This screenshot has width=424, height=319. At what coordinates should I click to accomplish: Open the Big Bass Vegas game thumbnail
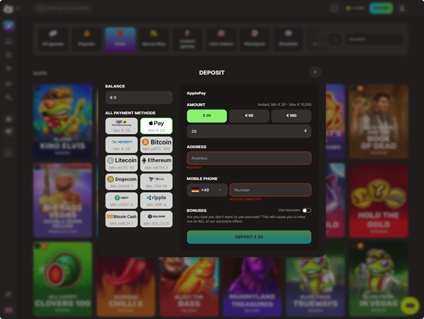[63, 200]
